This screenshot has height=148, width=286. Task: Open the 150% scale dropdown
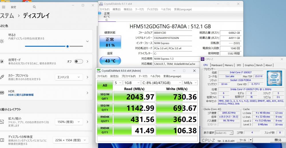(69, 122)
